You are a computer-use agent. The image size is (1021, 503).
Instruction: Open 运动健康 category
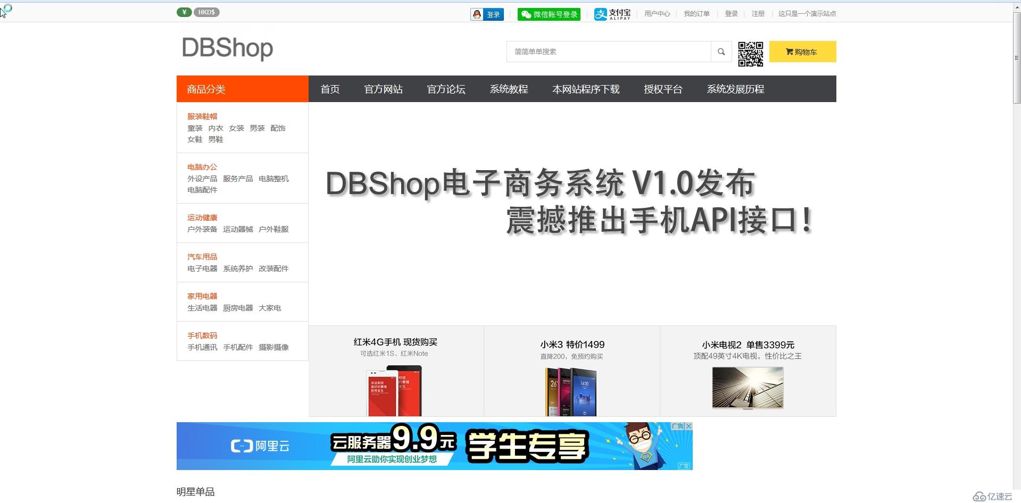point(202,217)
